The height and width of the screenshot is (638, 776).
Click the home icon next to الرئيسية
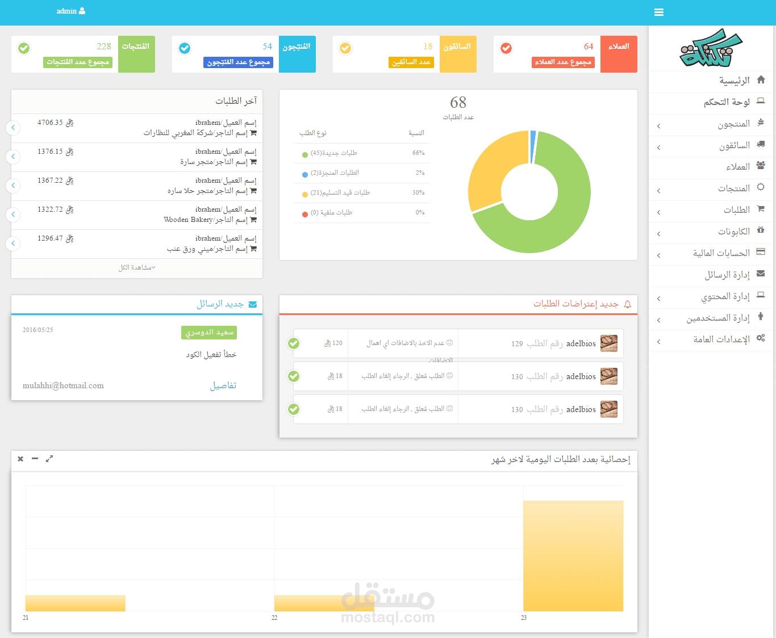click(x=761, y=80)
